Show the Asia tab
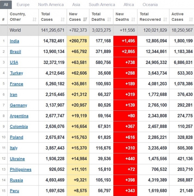This screenshot has height=196, width=194. (x=76, y=5)
